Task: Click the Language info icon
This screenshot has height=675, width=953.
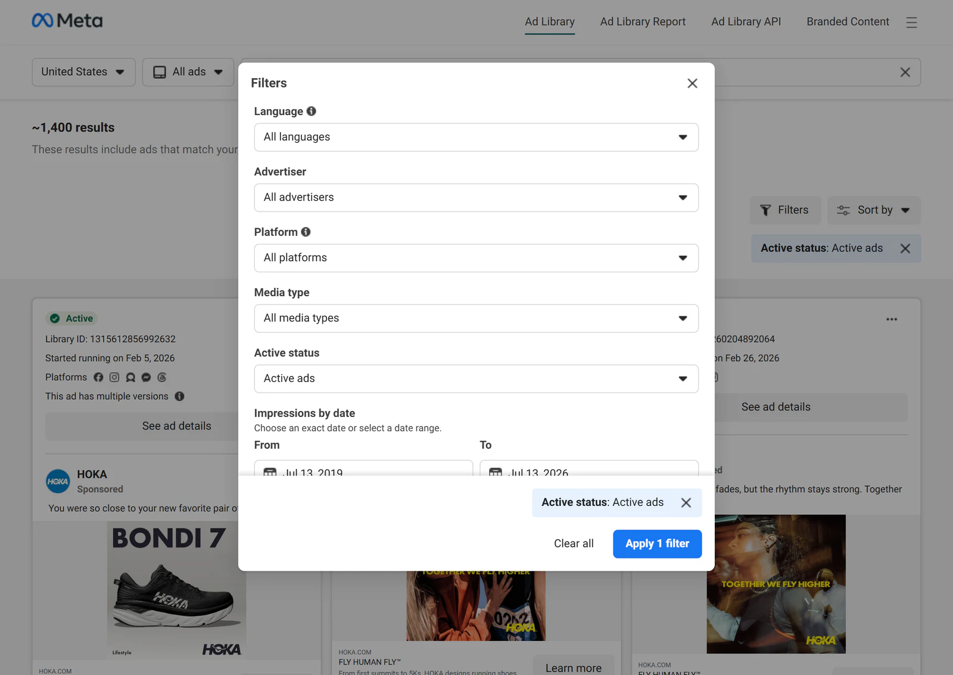Action: click(x=312, y=111)
